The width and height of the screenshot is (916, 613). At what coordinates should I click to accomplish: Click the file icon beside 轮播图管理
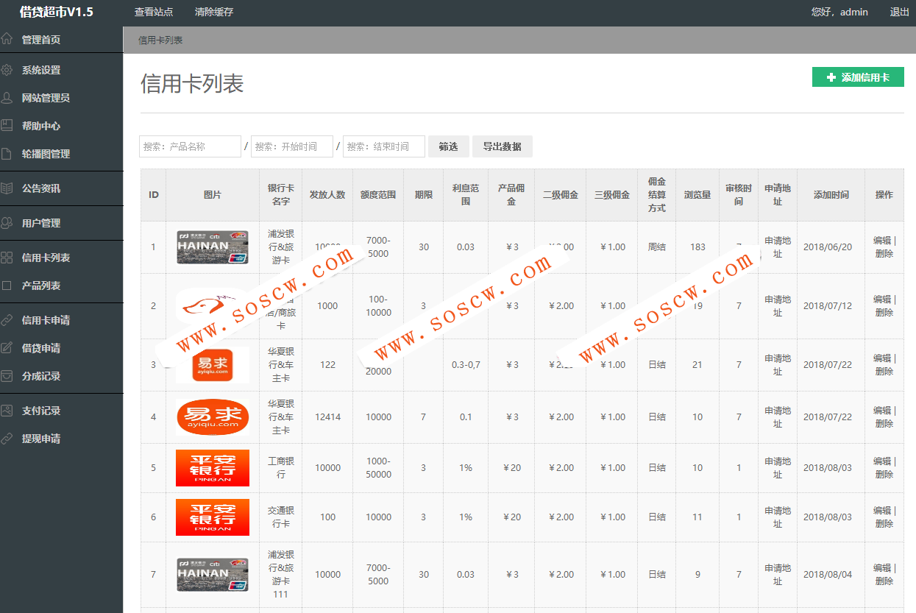pyautogui.click(x=7, y=154)
